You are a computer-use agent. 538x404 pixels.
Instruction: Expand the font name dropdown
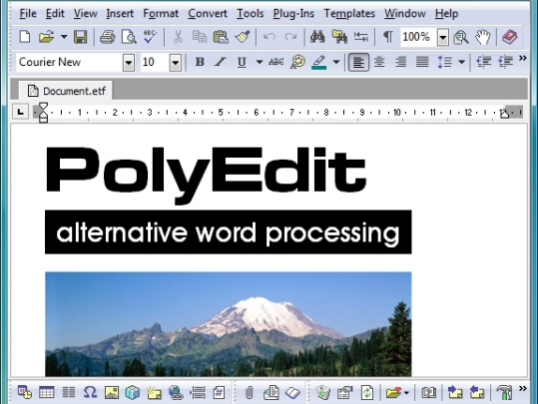point(129,63)
